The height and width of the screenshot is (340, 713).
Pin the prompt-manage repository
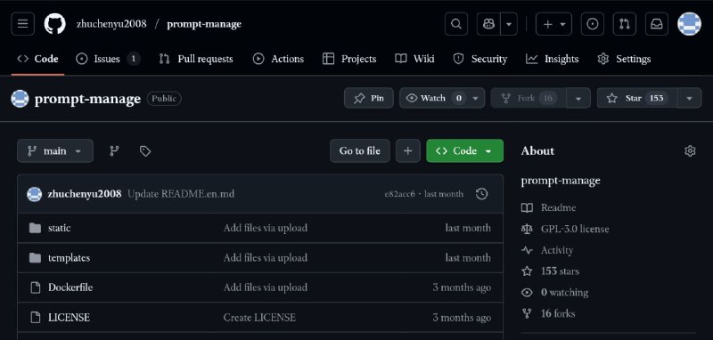[x=369, y=98]
